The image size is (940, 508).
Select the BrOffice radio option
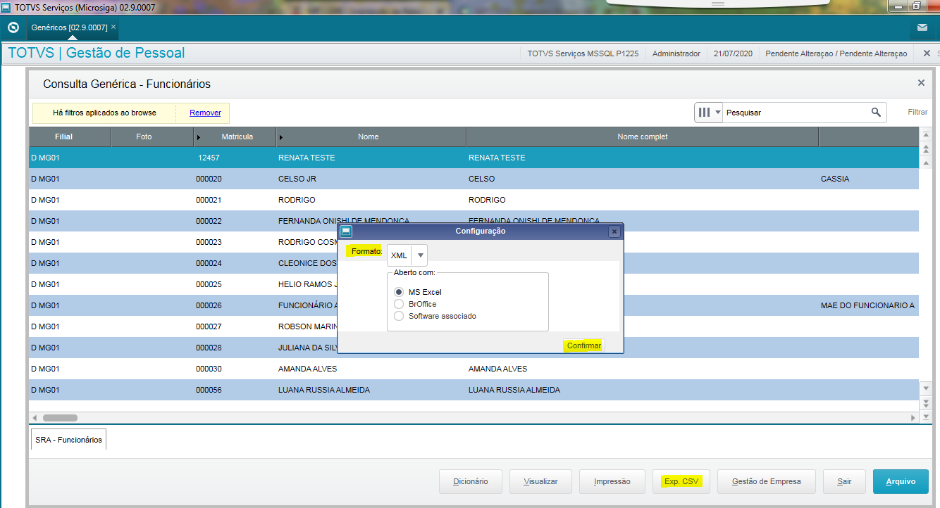coord(399,304)
